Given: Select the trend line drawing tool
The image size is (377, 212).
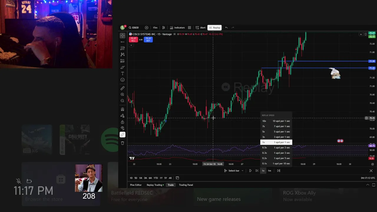Looking at the screenshot, I should click(123, 42).
